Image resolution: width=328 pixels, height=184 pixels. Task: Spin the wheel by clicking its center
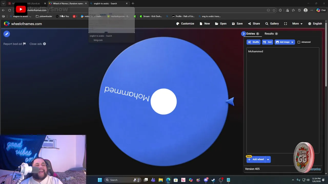[163, 101]
